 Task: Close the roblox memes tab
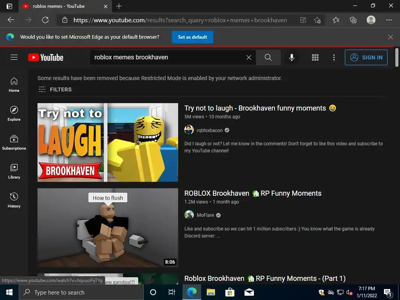[x=105, y=6]
